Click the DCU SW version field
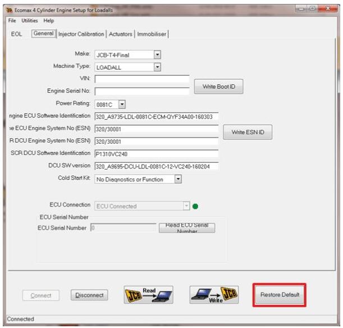Screen dimensions: 343x328 click(x=157, y=166)
